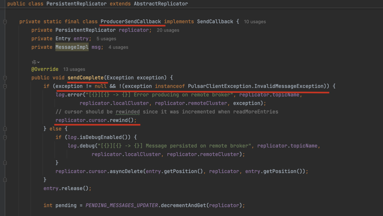Click the else keyword
383x216 pixels.
55,129
